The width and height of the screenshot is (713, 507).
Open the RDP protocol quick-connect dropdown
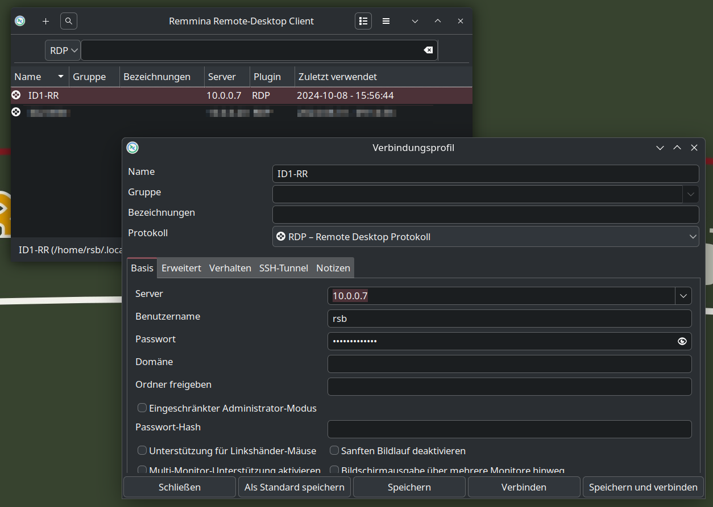63,51
